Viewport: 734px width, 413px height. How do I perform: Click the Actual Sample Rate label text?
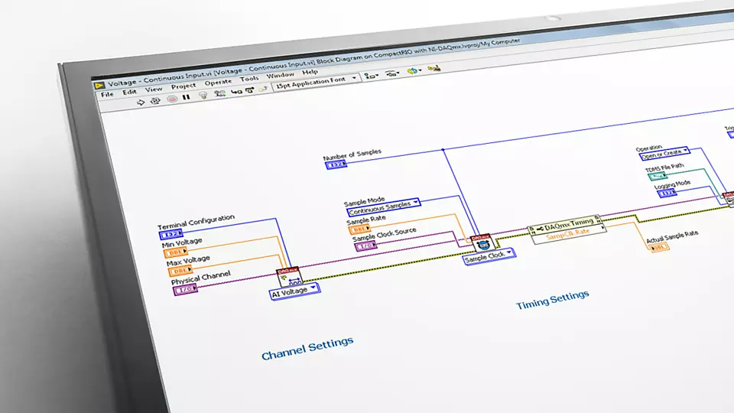pyautogui.click(x=672, y=236)
